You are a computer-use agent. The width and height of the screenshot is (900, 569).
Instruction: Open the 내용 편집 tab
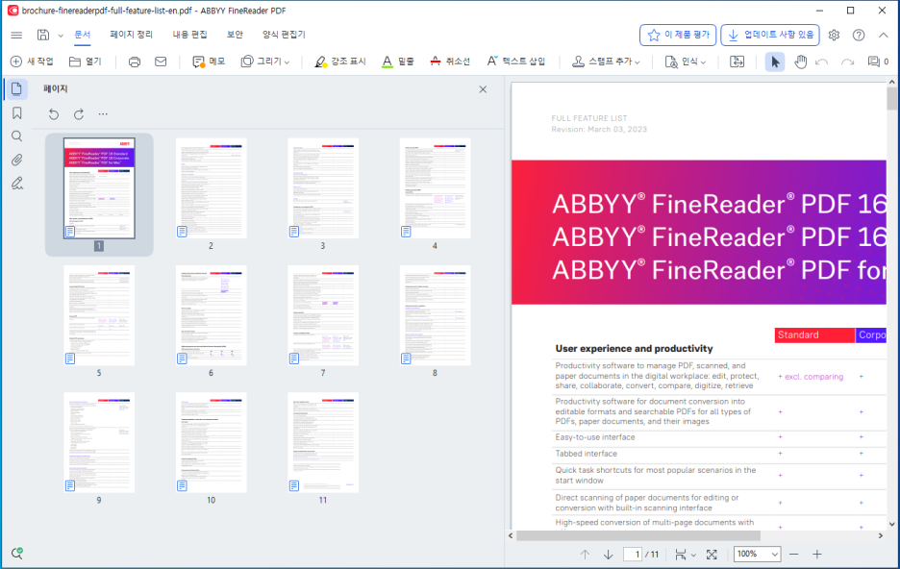190,35
